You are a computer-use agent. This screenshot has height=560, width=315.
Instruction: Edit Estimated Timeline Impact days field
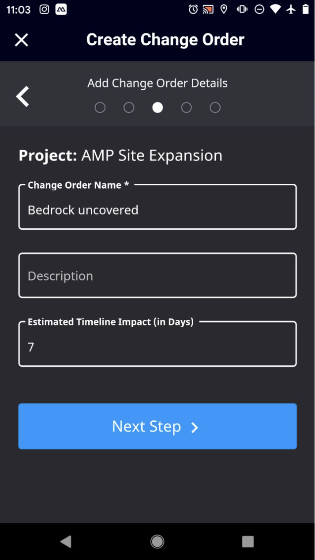(157, 344)
